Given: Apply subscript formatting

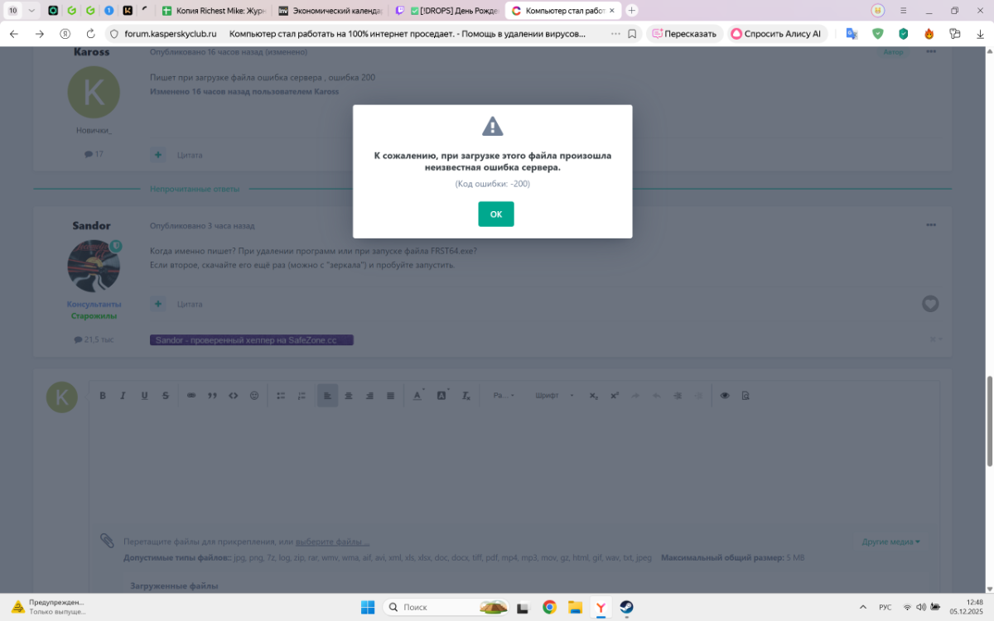Looking at the screenshot, I should 594,396.
